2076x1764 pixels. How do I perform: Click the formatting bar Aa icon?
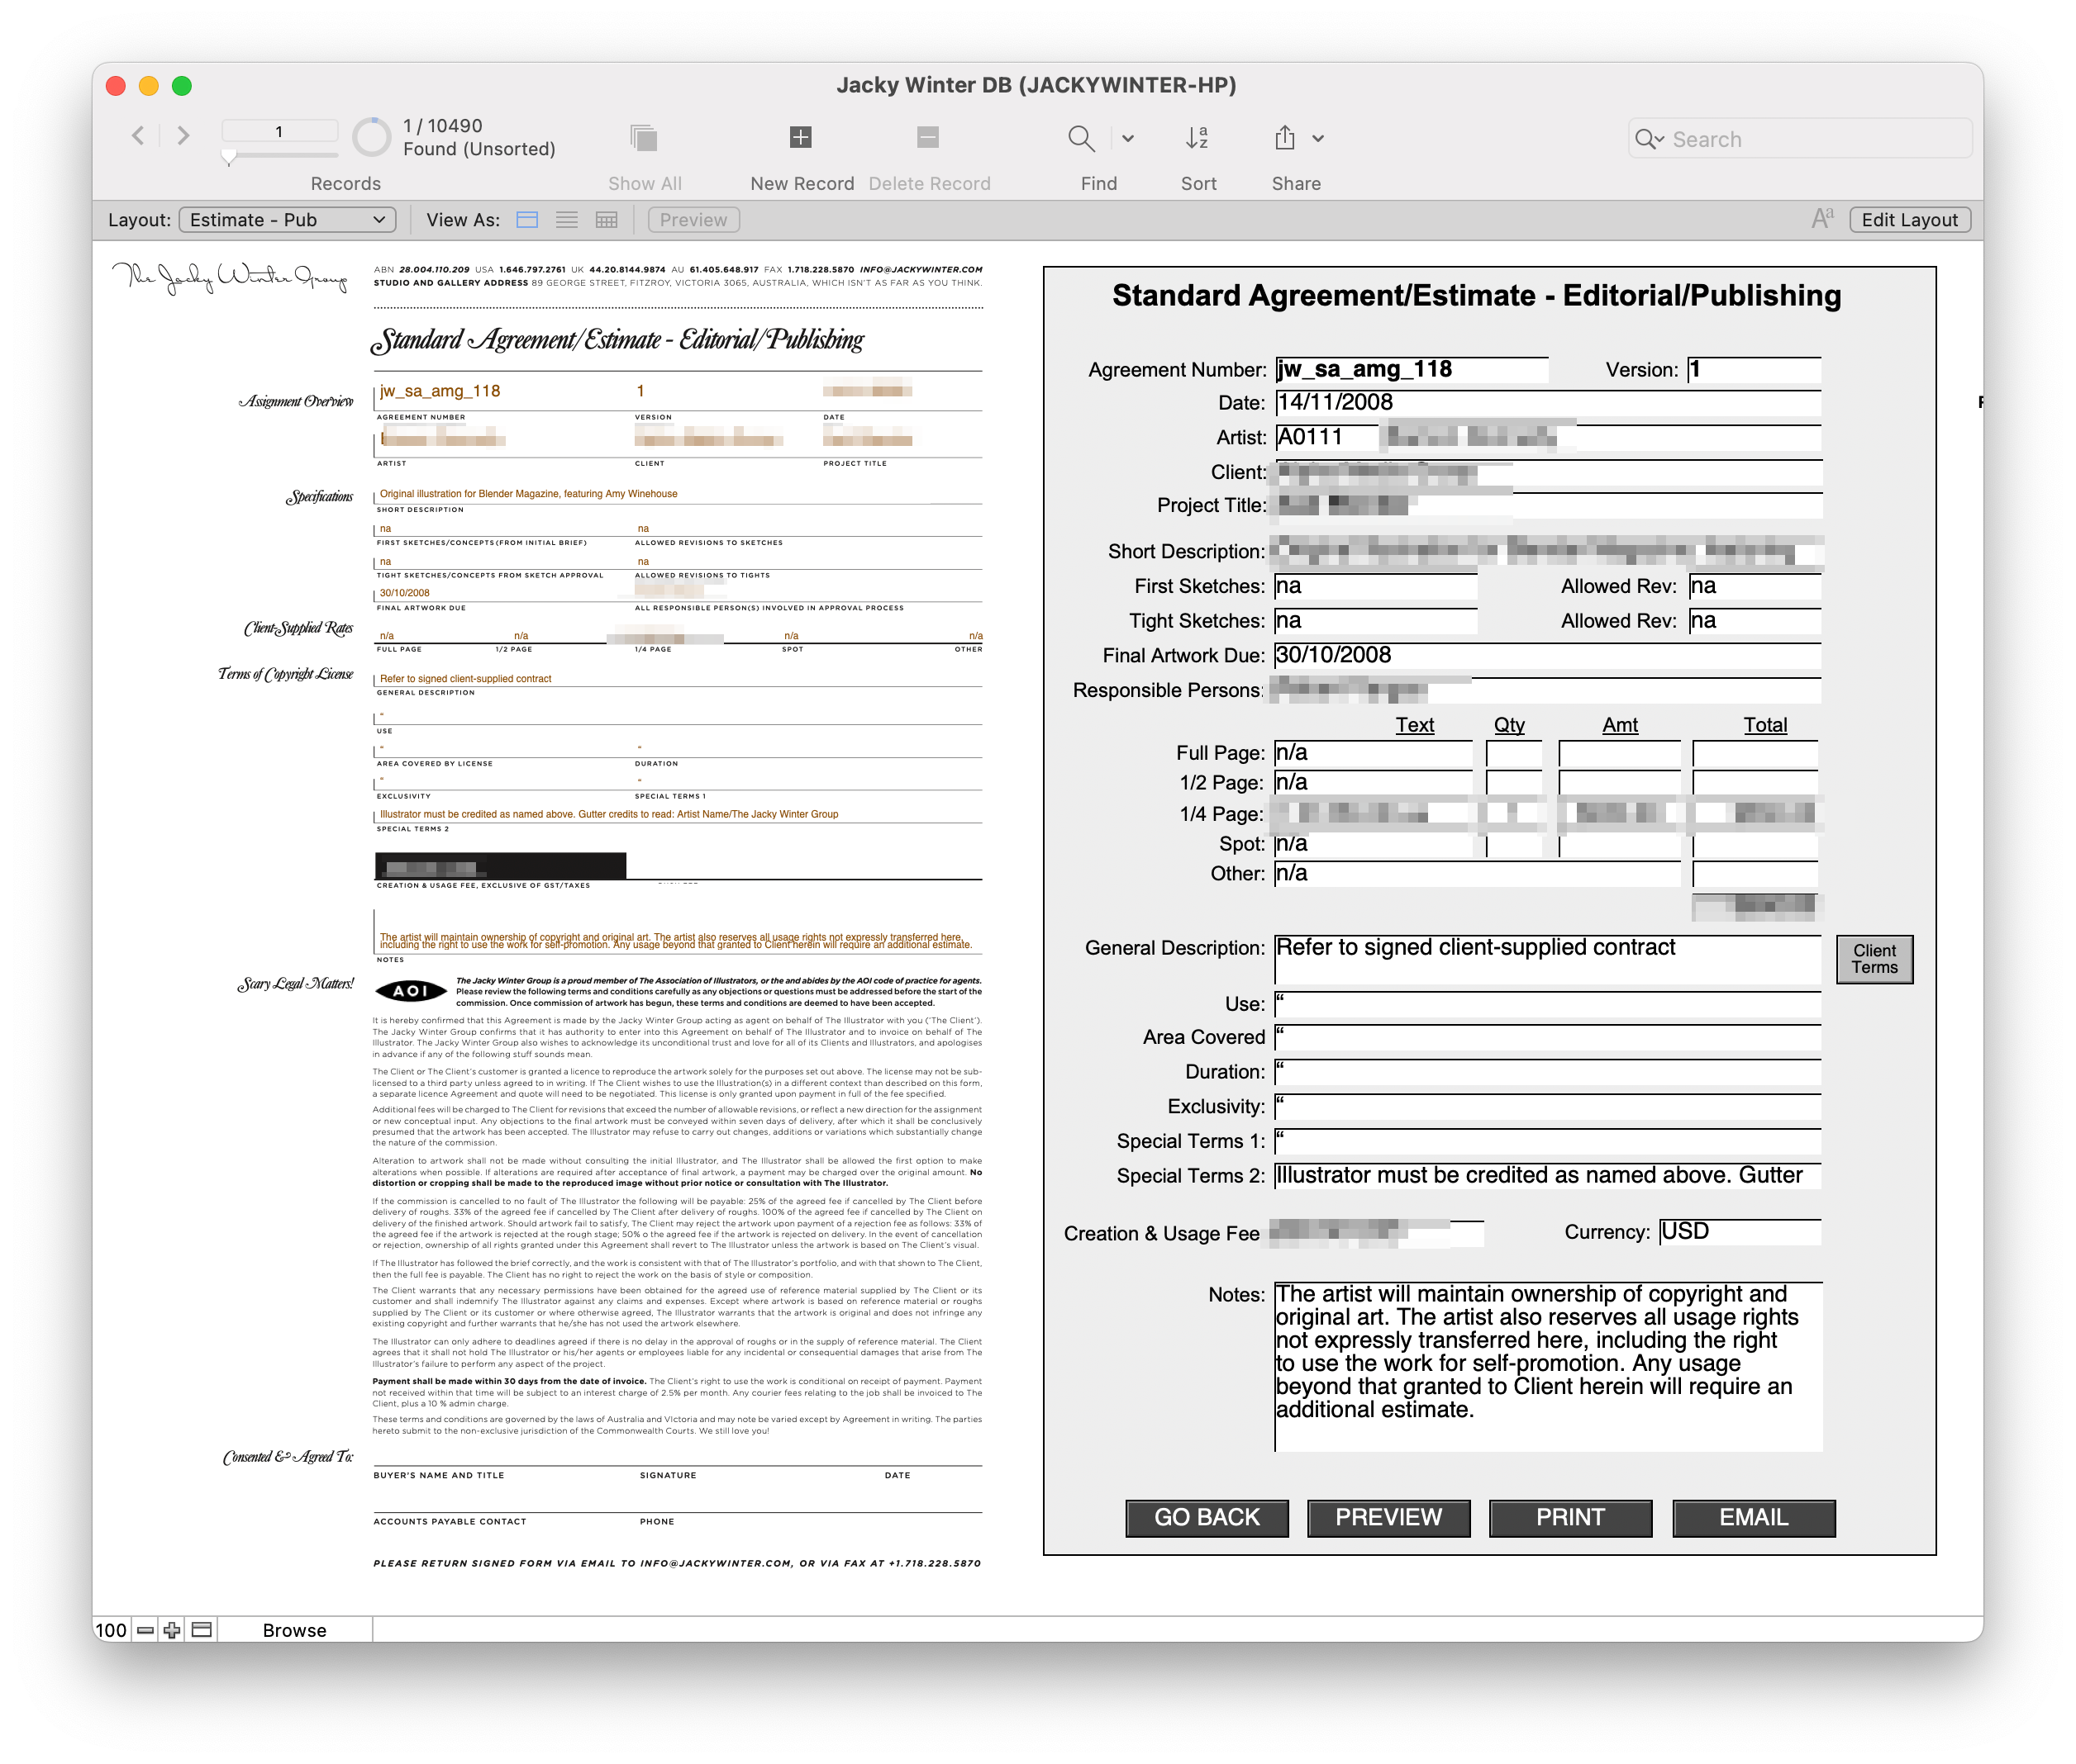pyautogui.click(x=1822, y=219)
